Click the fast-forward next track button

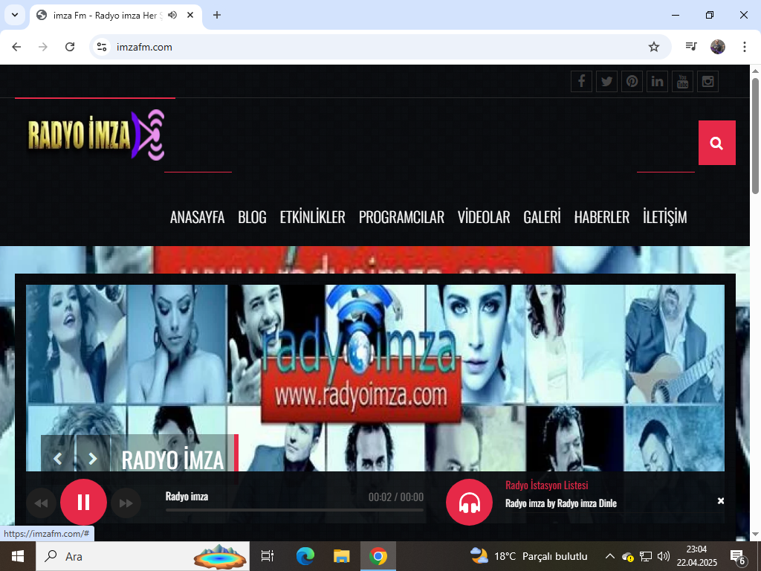(126, 503)
